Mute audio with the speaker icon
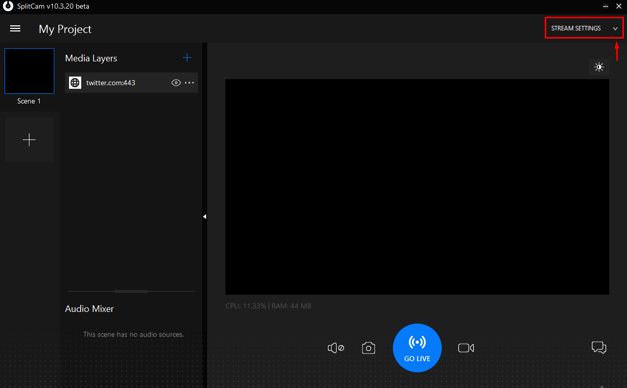Viewport: 627px width, 388px height. 336,348
